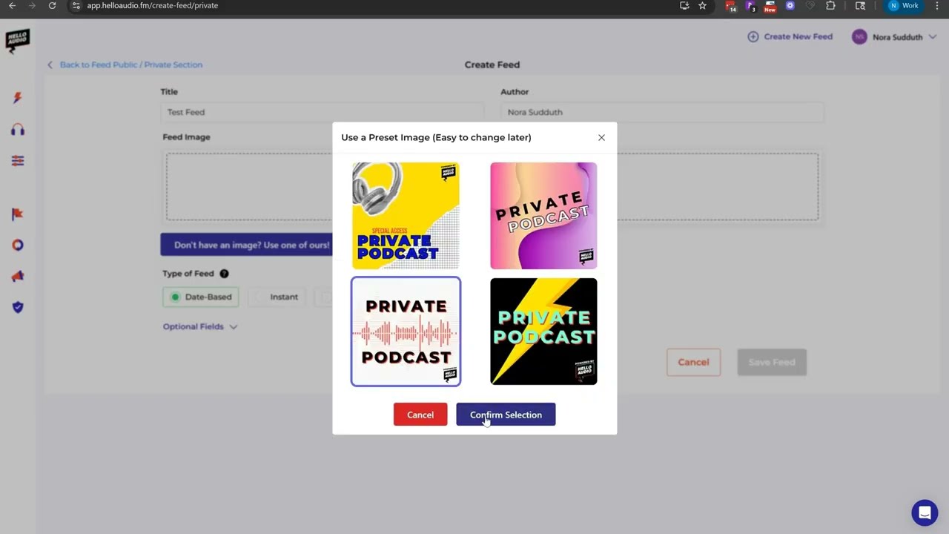The image size is (949, 534).
Task: Select the Date-Based feed type
Action: tap(201, 297)
